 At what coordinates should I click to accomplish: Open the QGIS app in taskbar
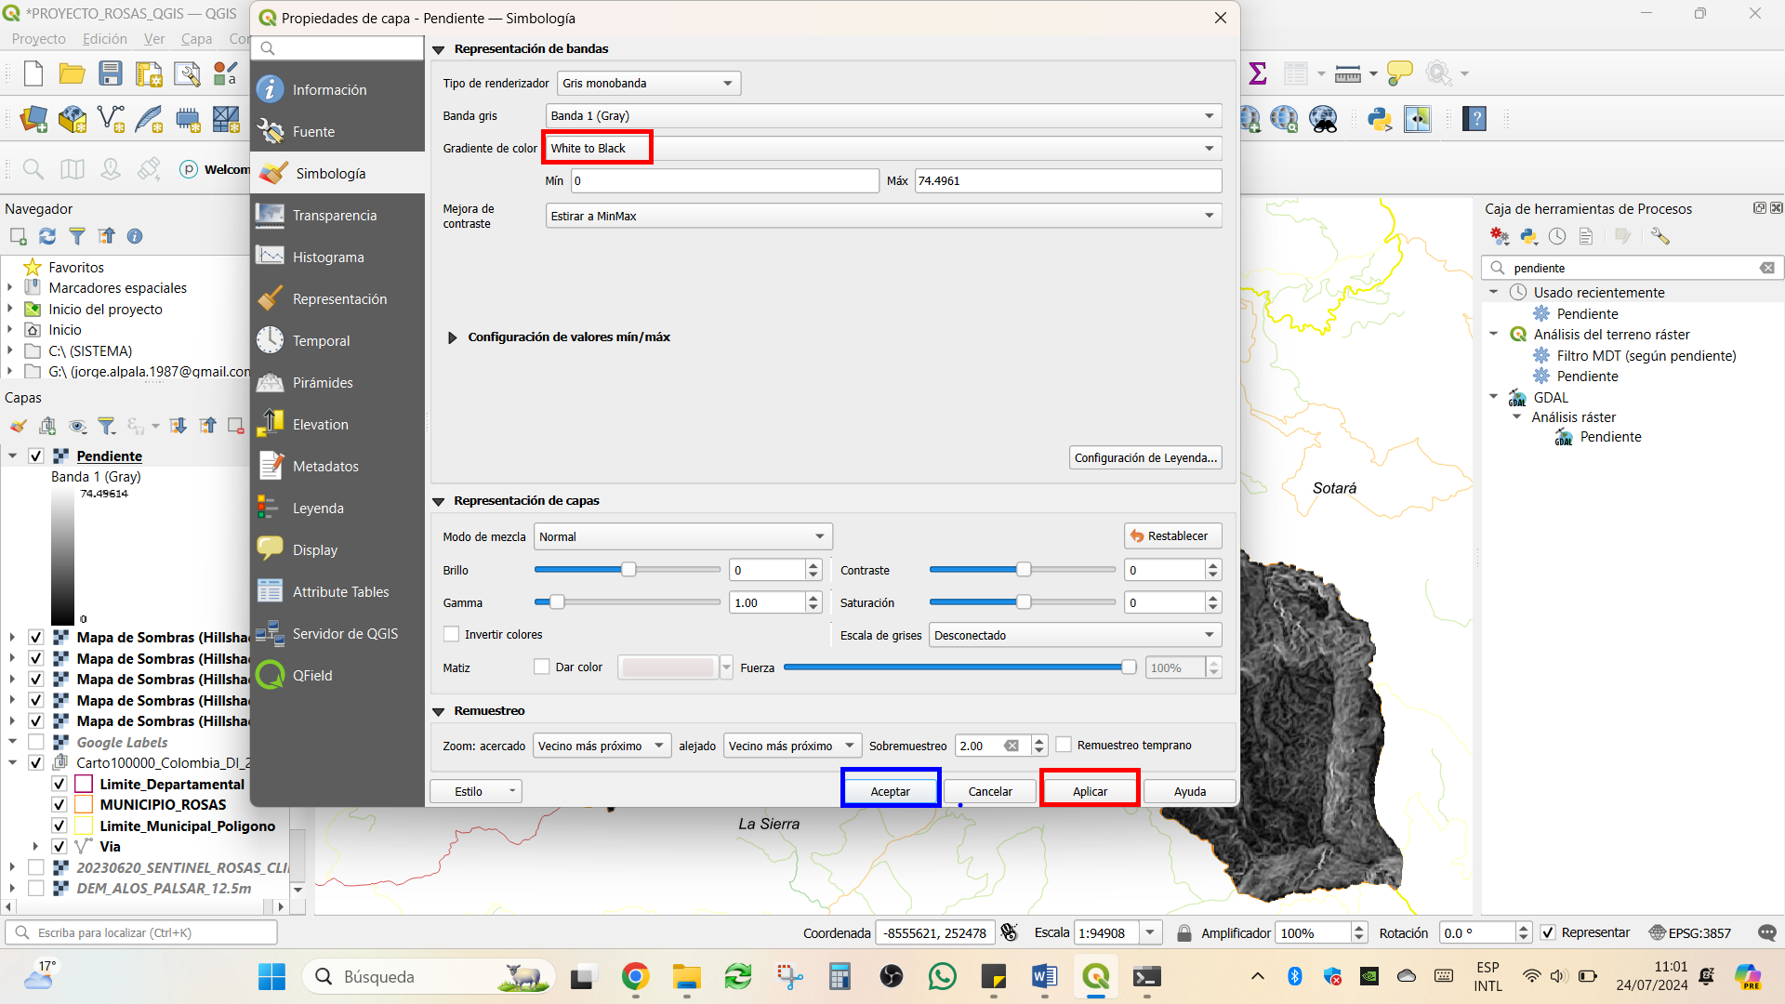coord(1096,977)
